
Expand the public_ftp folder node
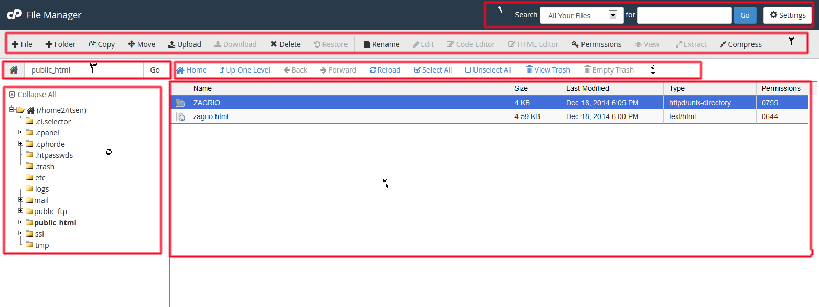(21, 210)
